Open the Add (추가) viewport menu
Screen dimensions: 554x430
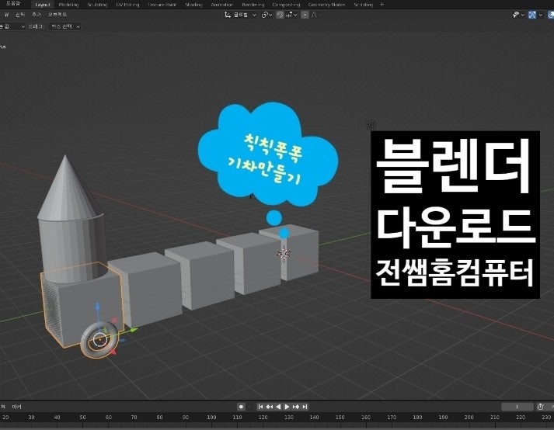[x=37, y=15]
